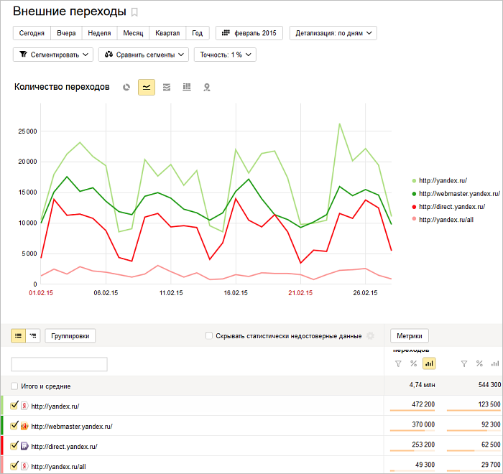
Task: Click pink legend dot for yandex.ru/all
Action: [x=414, y=219]
